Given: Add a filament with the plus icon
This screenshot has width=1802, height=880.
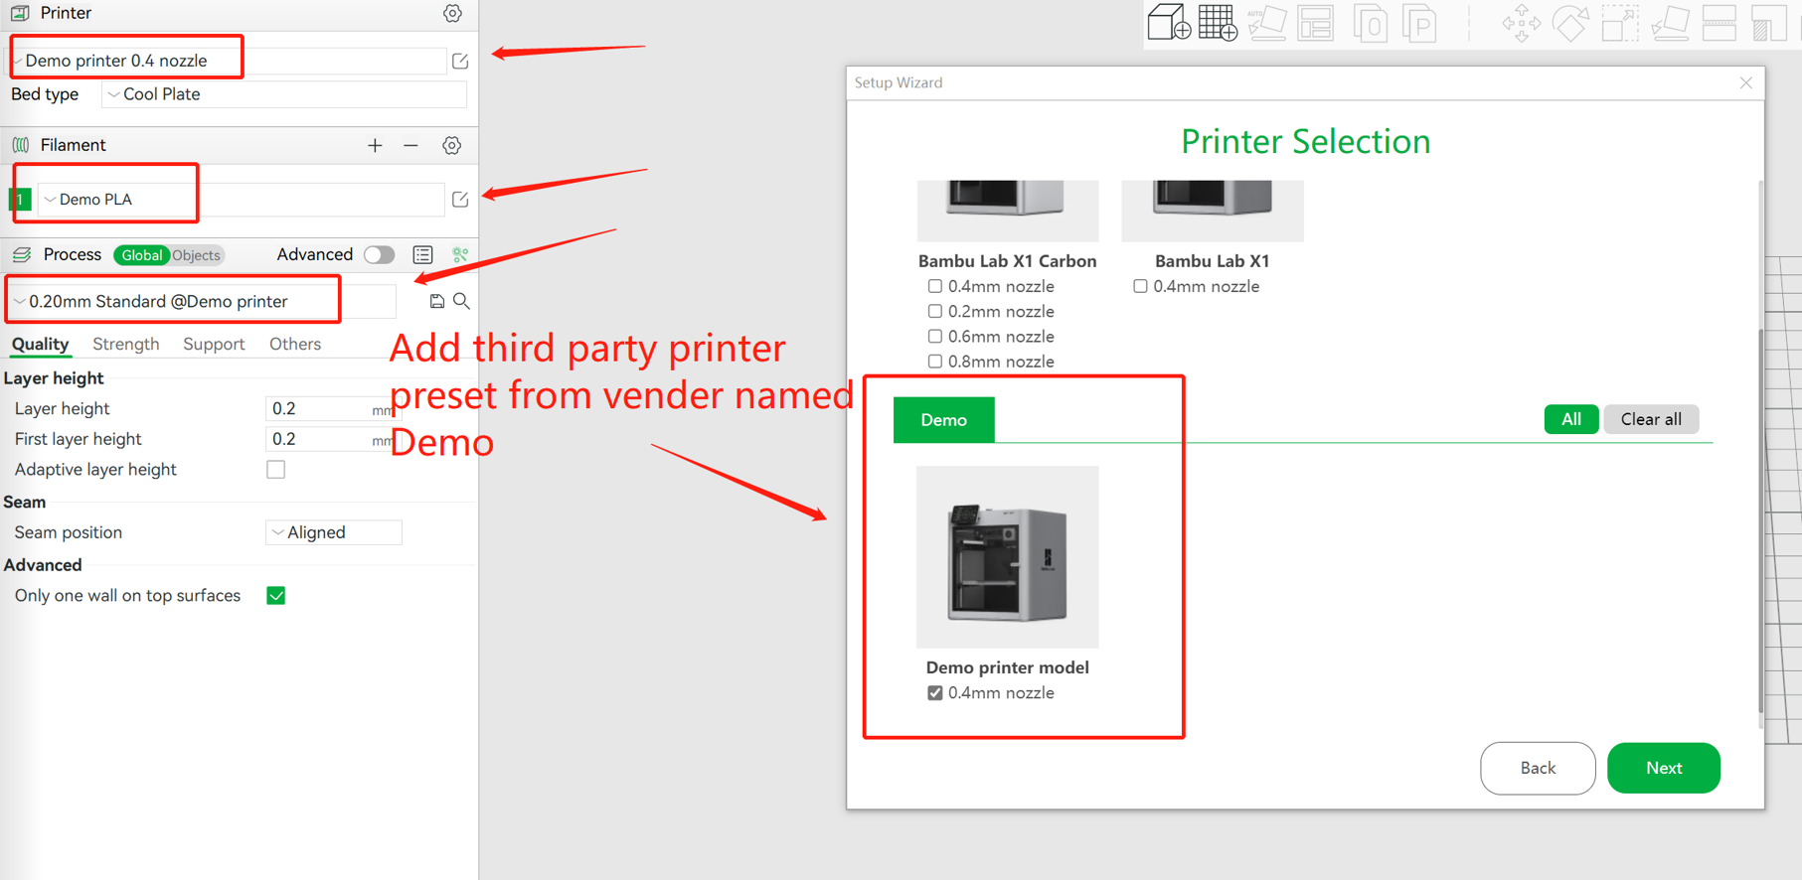Looking at the screenshot, I should point(375,146).
